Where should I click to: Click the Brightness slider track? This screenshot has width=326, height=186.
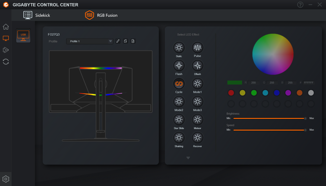270,118
